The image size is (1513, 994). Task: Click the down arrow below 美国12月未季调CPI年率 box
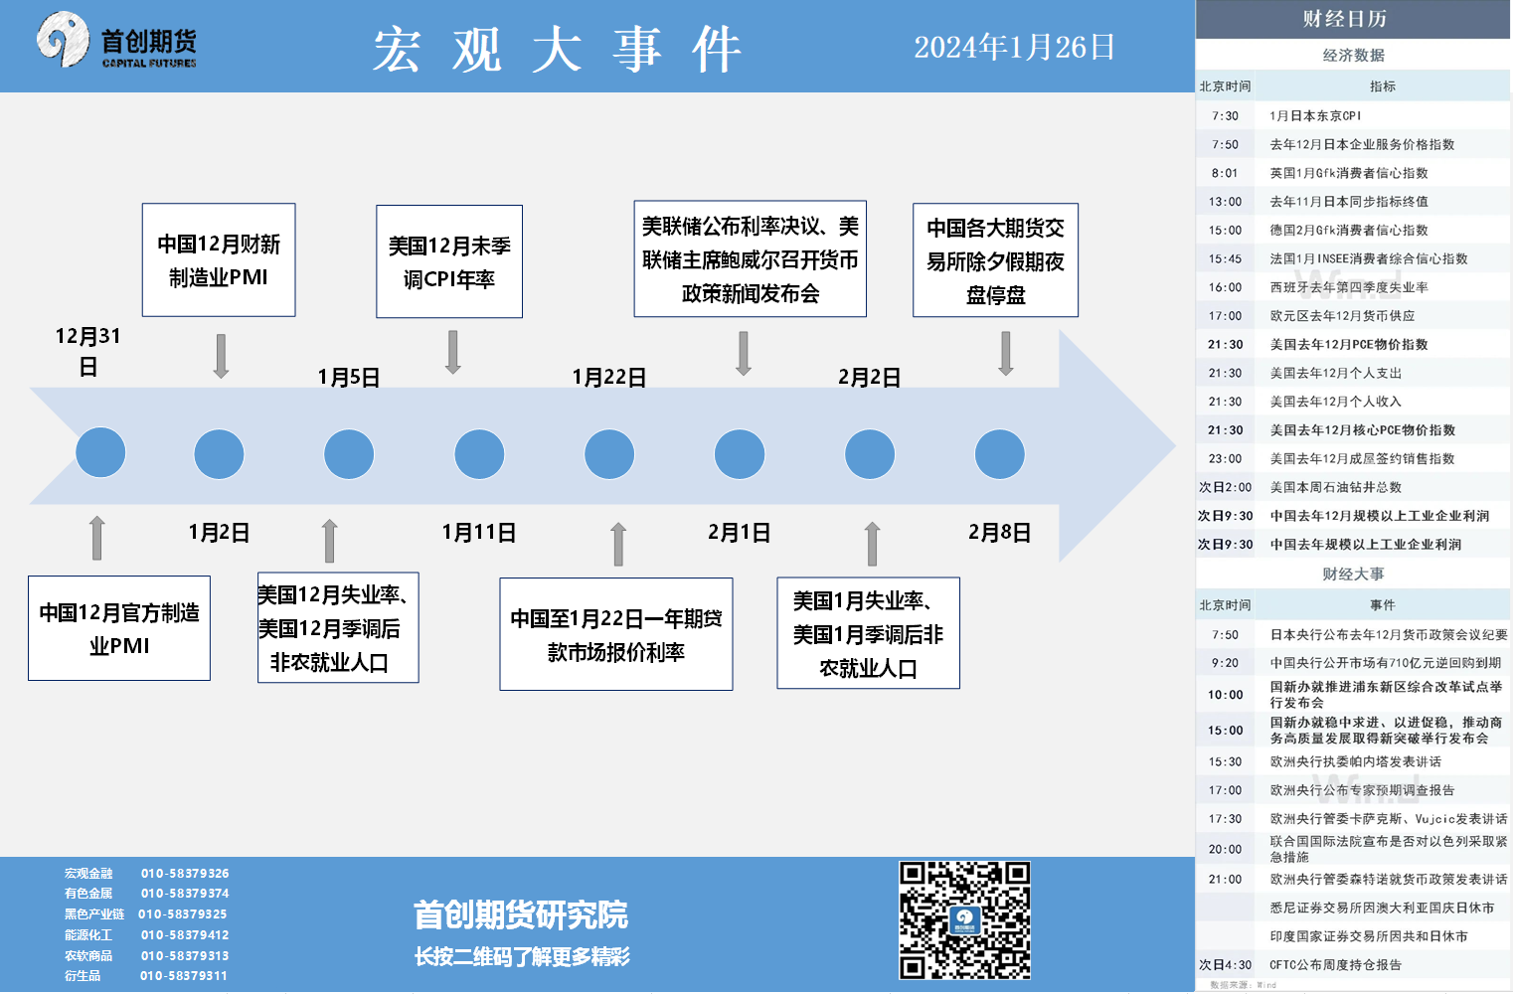(x=452, y=352)
